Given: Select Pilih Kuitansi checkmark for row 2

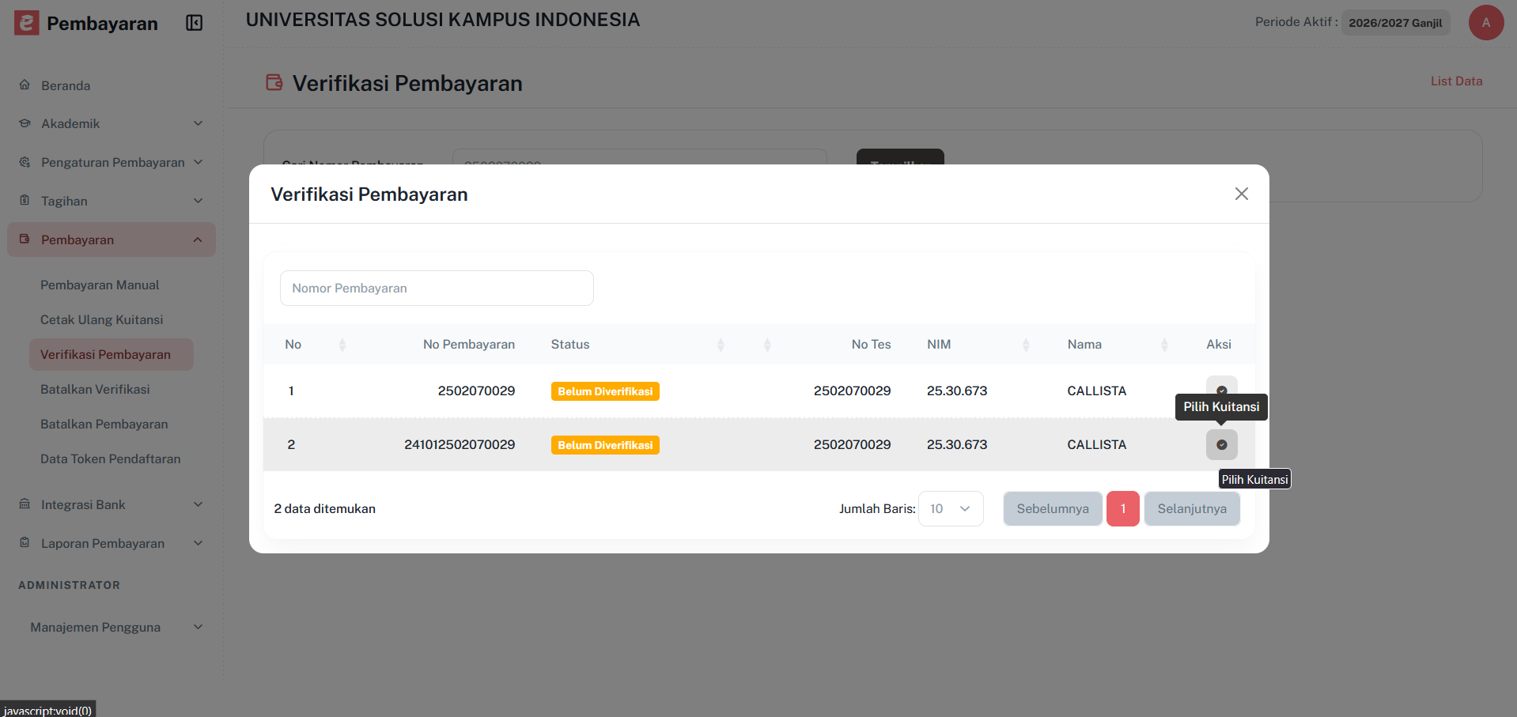Looking at the screenshot, I should coord(1221,444).
